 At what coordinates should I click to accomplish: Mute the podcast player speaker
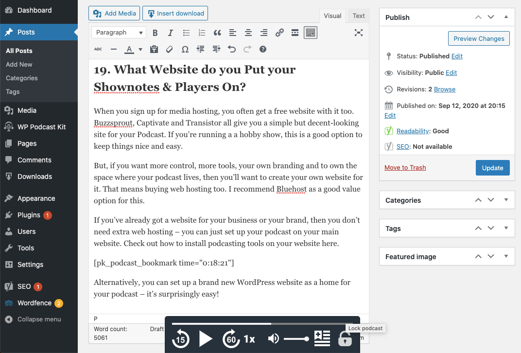(274, 339)
